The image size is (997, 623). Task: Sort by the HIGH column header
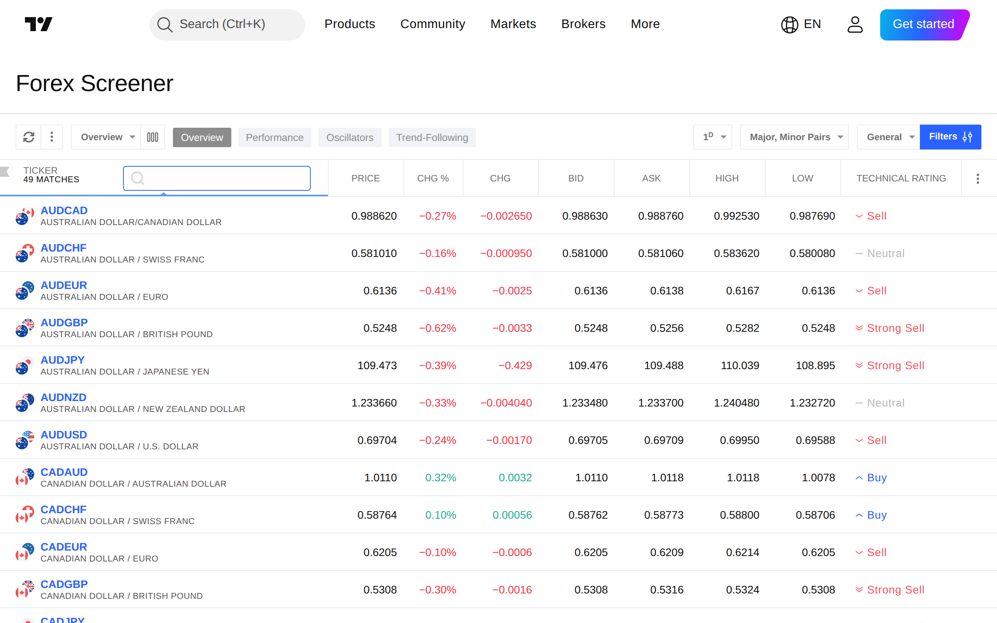727,178
